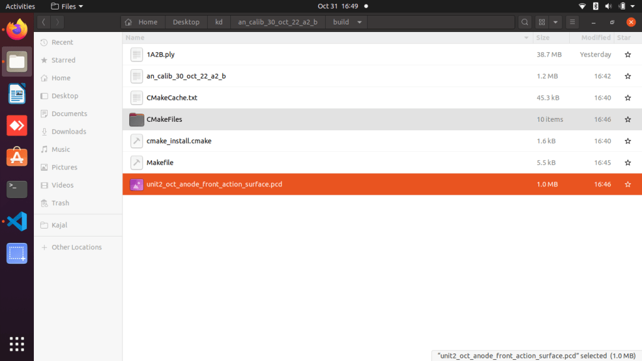The height and width of the screenshot is (361, 642).
Task: Expand the view options dropdown arrow
Action: [x=555, y=22]
